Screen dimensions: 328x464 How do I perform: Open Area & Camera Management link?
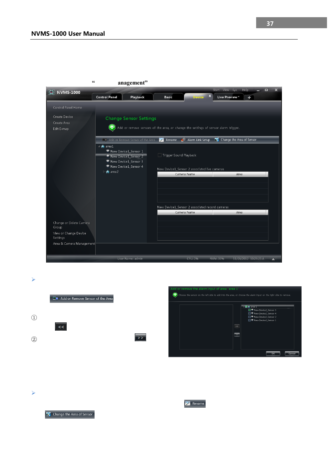74,244
